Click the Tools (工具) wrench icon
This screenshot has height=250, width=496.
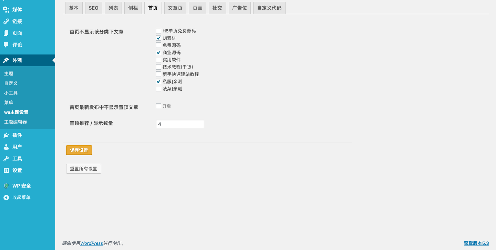coord(6,159)
